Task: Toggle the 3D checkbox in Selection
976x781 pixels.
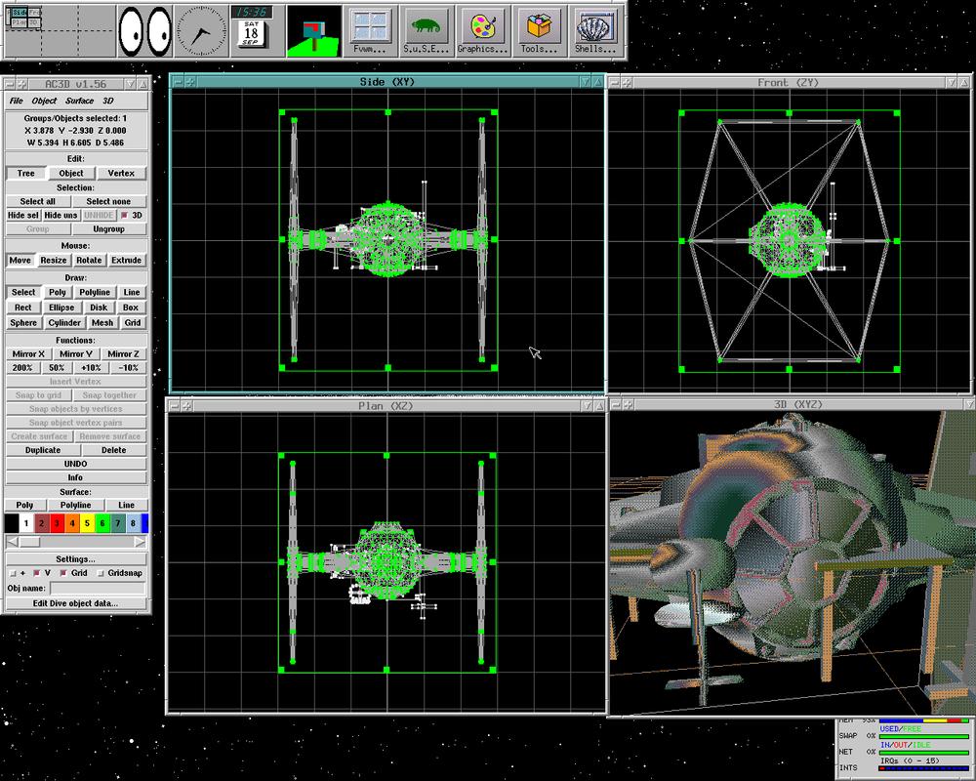Action: pos(125,216)
